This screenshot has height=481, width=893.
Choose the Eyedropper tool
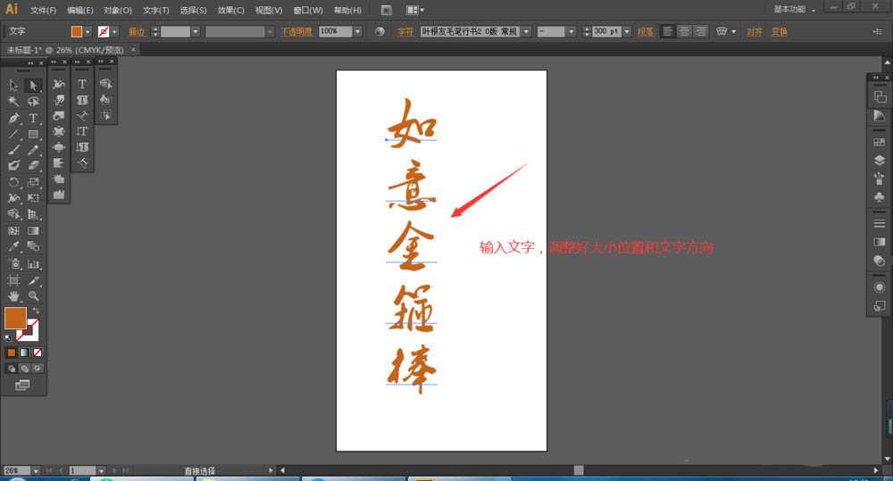(x=13, y=246)
